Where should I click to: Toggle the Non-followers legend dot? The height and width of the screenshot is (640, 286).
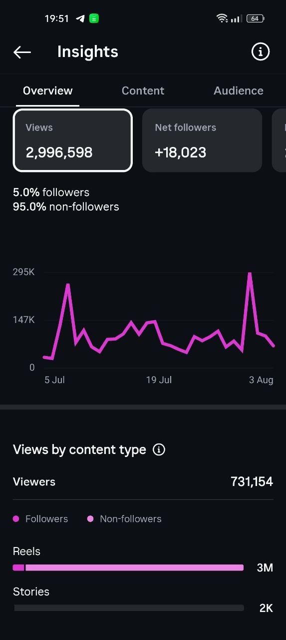90,519
